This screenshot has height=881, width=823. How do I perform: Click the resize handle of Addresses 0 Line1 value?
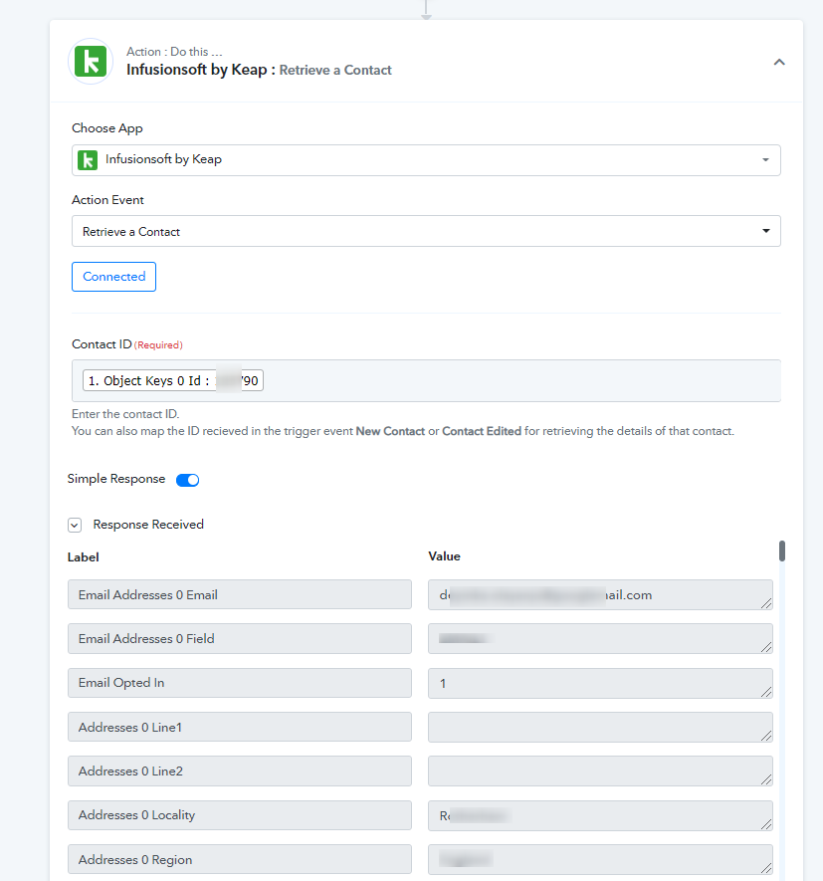pos(766,736)
